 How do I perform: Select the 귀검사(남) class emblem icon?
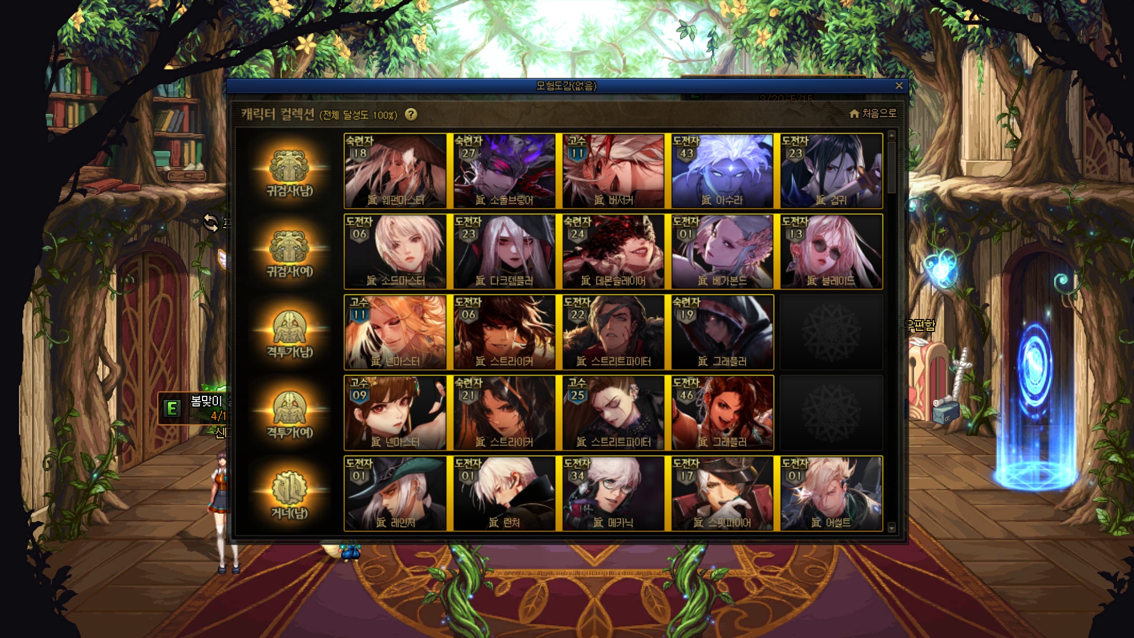click(x=289, y=166)
